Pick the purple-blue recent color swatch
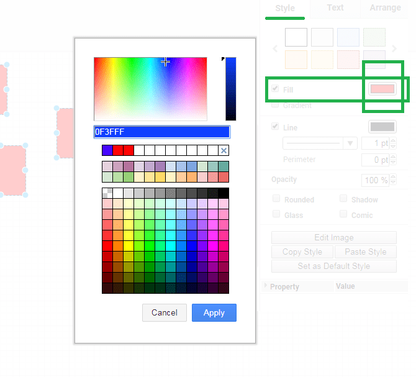 107,150
